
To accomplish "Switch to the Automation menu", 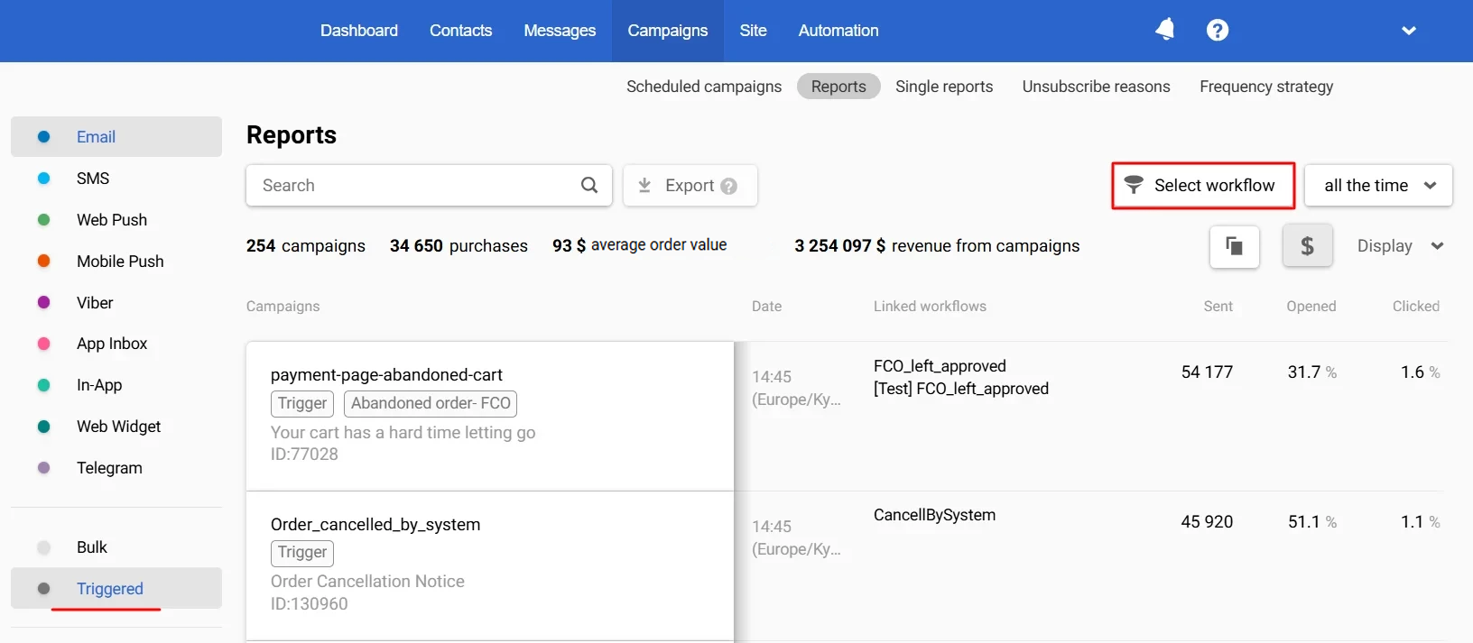I will [838, 31].
